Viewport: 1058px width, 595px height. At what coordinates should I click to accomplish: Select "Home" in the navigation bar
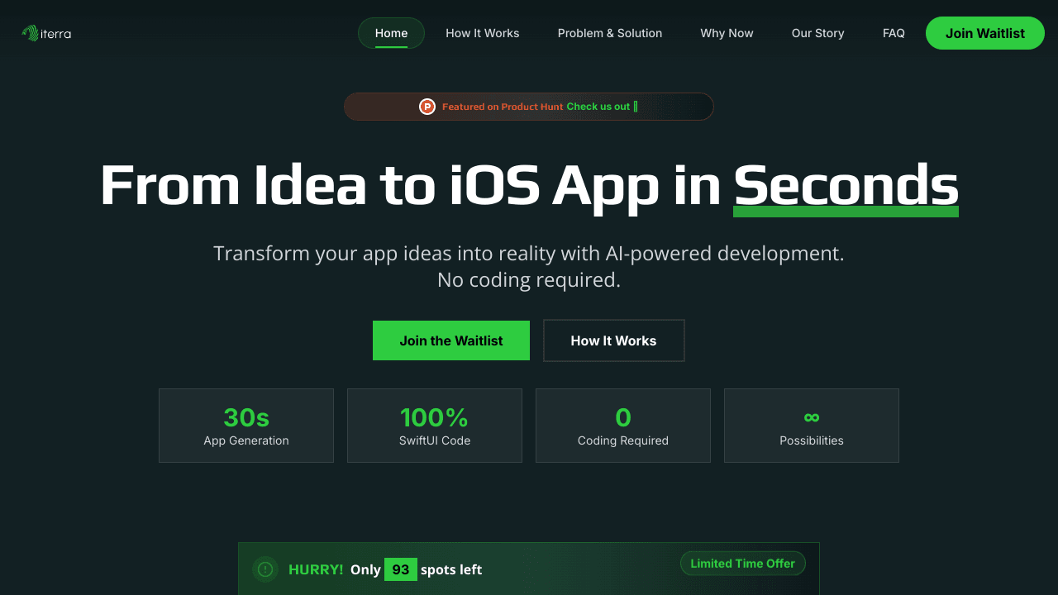(x=391, y=33)
